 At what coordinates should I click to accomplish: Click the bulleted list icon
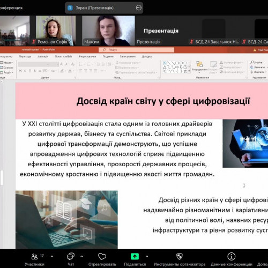pos(80,64)
